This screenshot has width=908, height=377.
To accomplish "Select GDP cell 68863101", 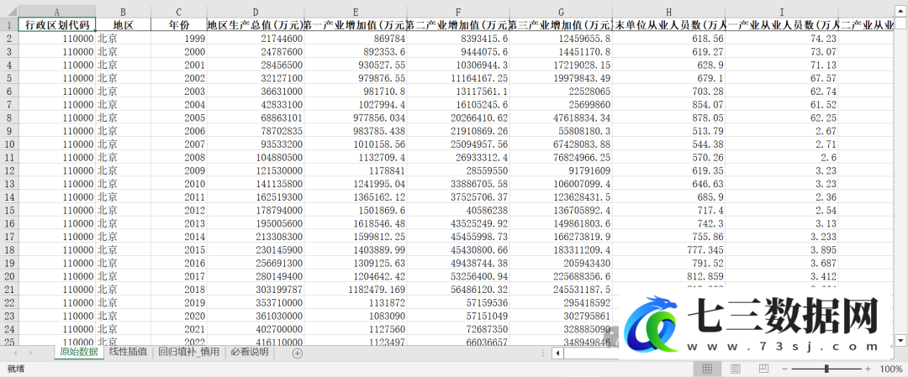I will 256,118.
